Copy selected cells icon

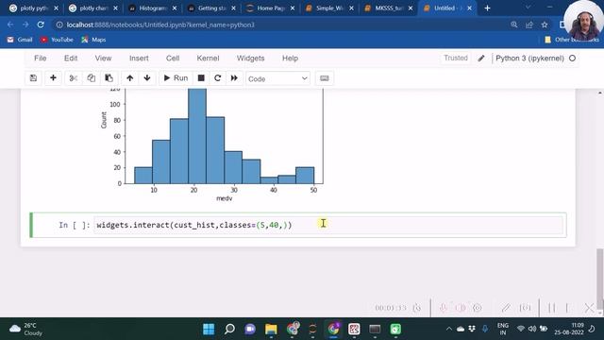(92, 78)
